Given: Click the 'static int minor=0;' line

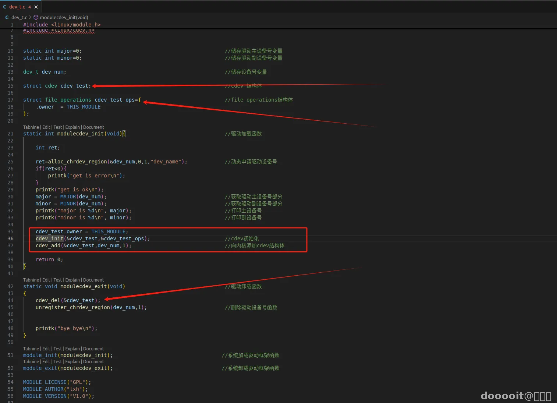Looking at the screenshot, I should point(52,58).
